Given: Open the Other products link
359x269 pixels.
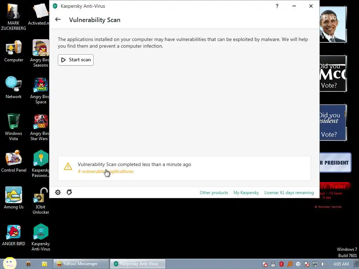Looking at the screenshot, I should pyautogui.click(x=214, y=193).
